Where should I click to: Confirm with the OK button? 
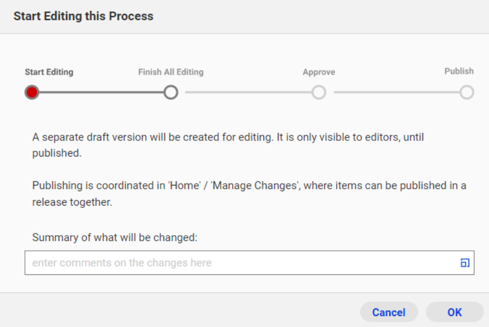click(454, 312)
